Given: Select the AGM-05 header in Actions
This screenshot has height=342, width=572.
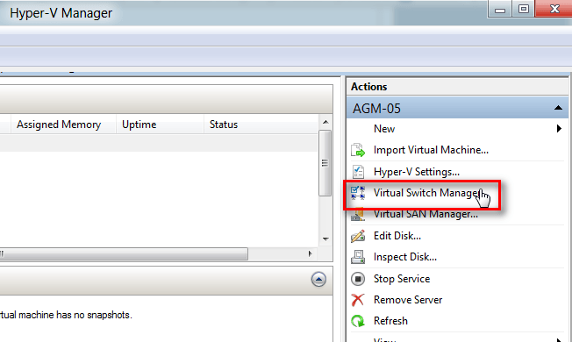Looking at the screenshot, I should pyautogui.click(x=457, y=108).
